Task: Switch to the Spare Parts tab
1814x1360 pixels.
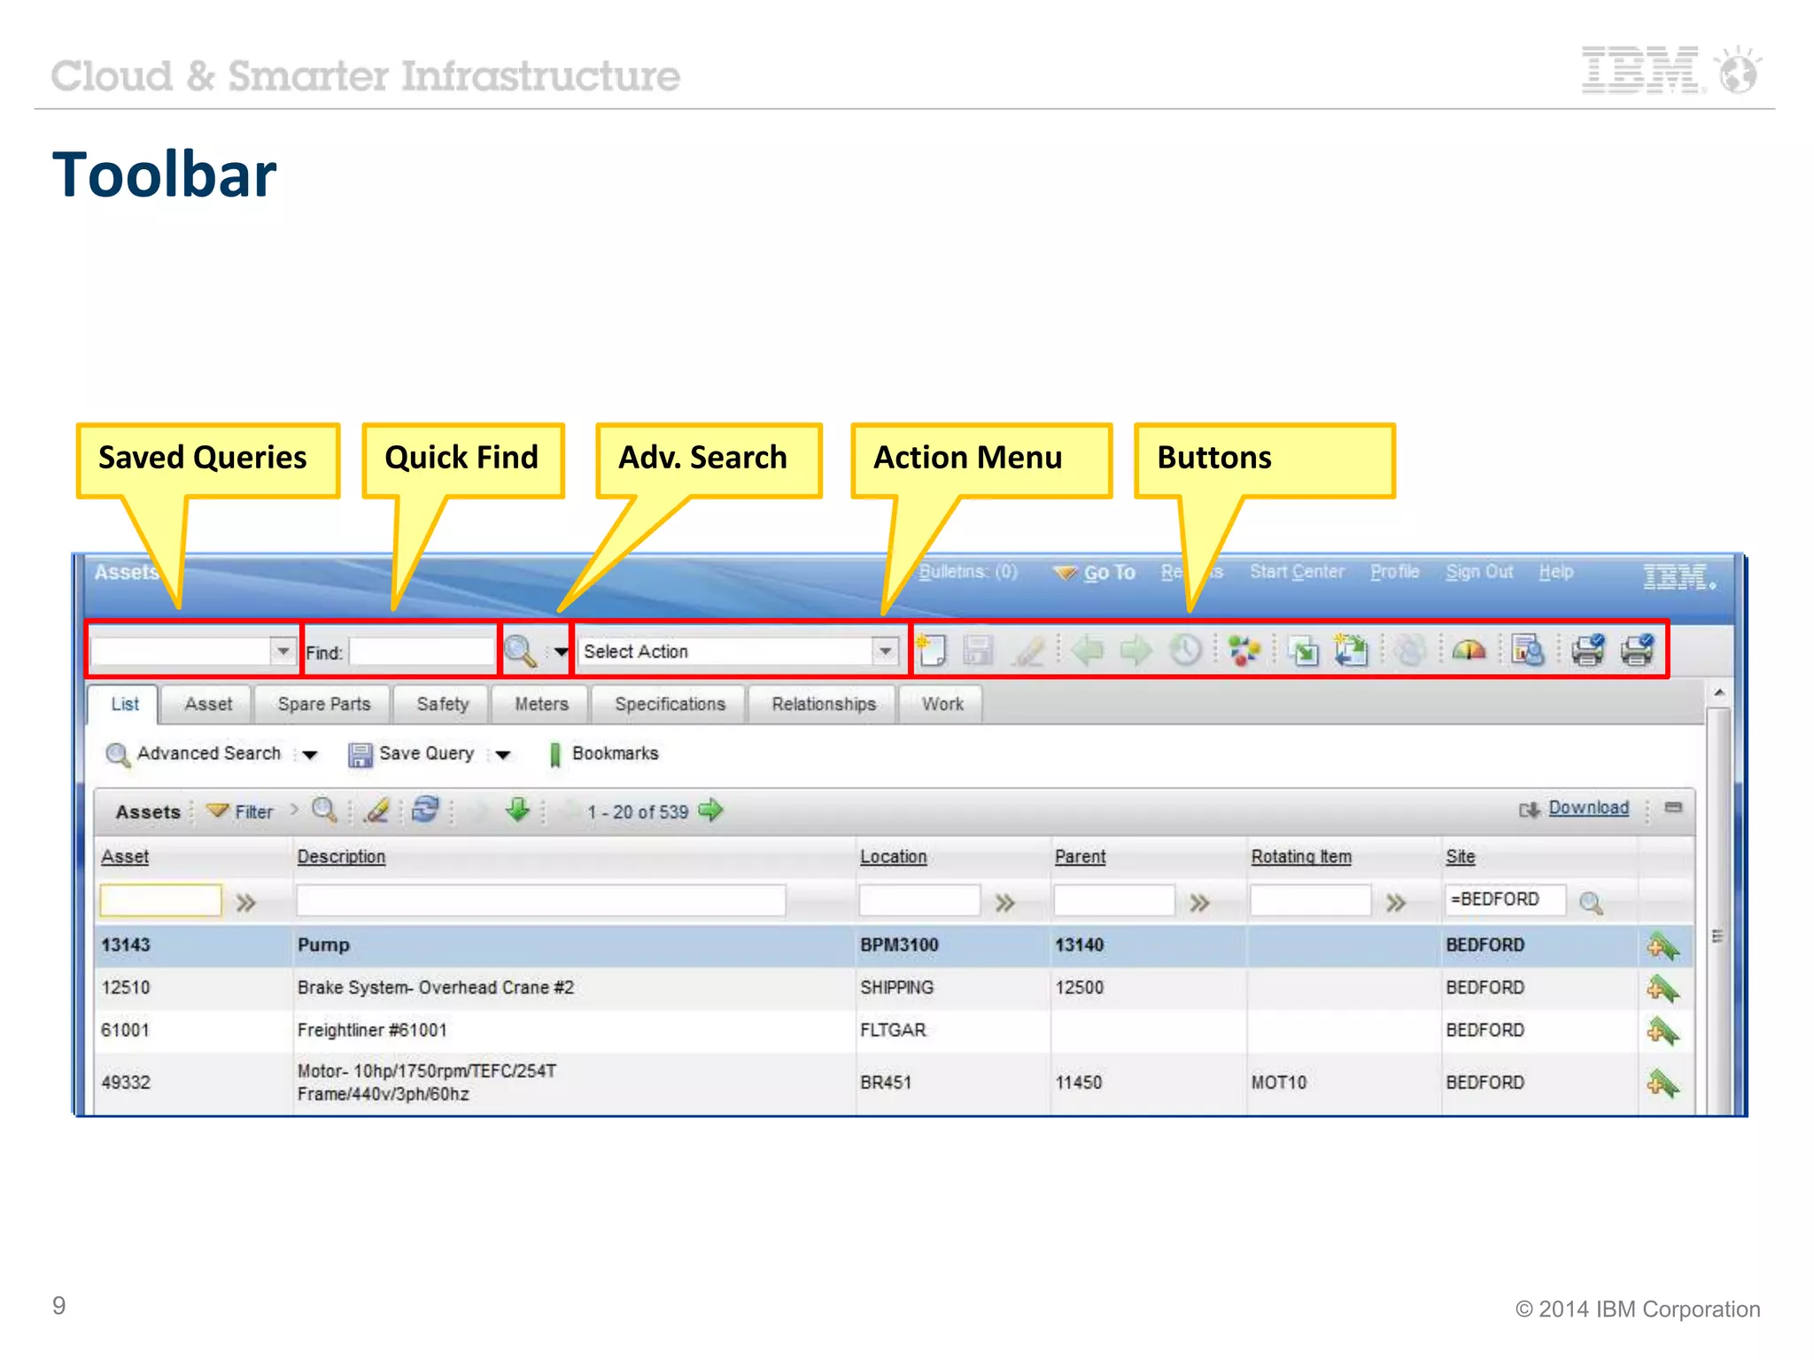Action: click(x=323, y=704)
